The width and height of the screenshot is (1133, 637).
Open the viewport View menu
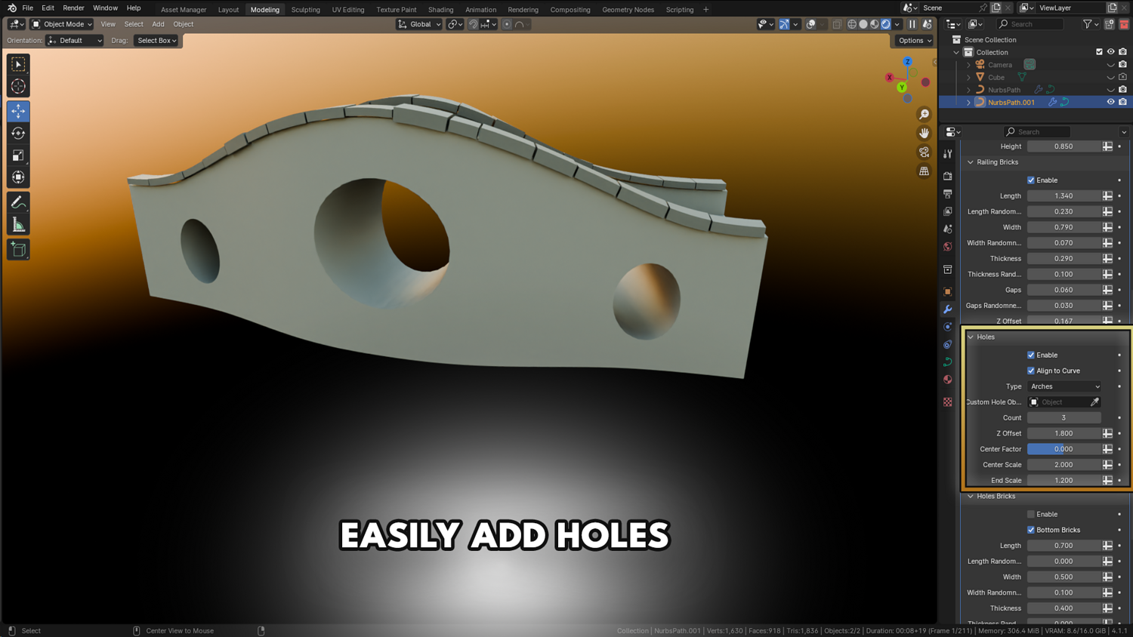[x=108, y=24]
